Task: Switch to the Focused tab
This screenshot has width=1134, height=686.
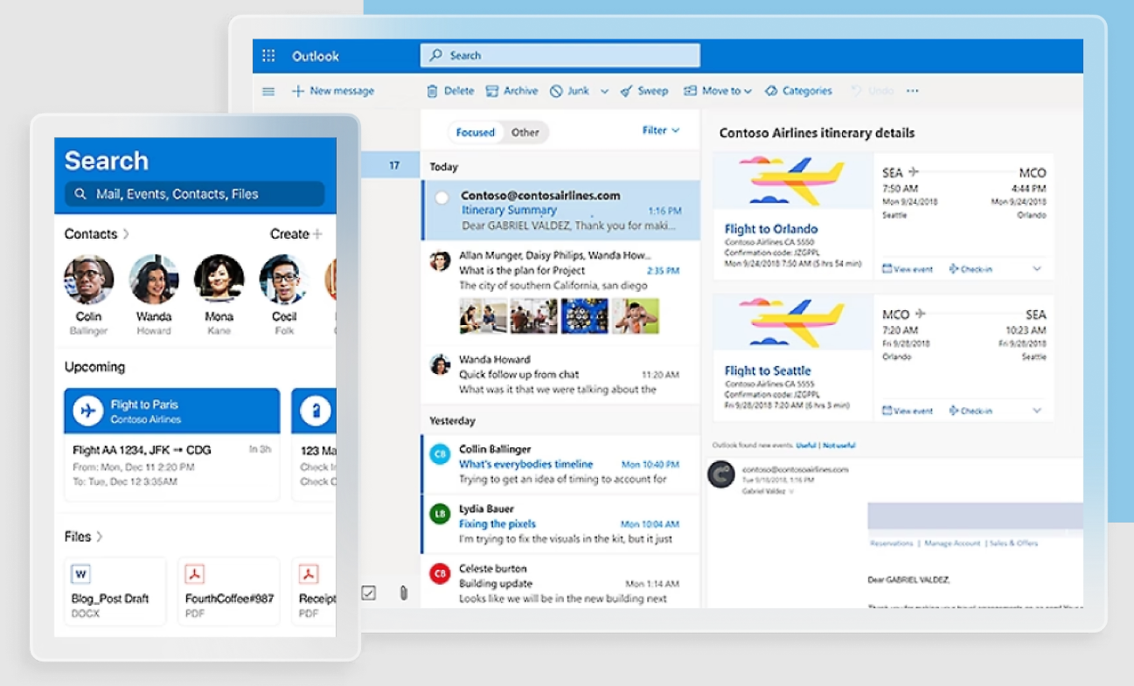Action: coord(476,133)
